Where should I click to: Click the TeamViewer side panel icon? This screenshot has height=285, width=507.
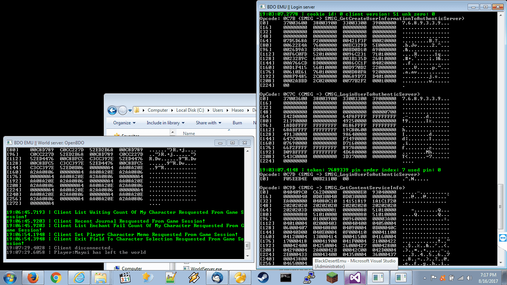coord(503,237)
